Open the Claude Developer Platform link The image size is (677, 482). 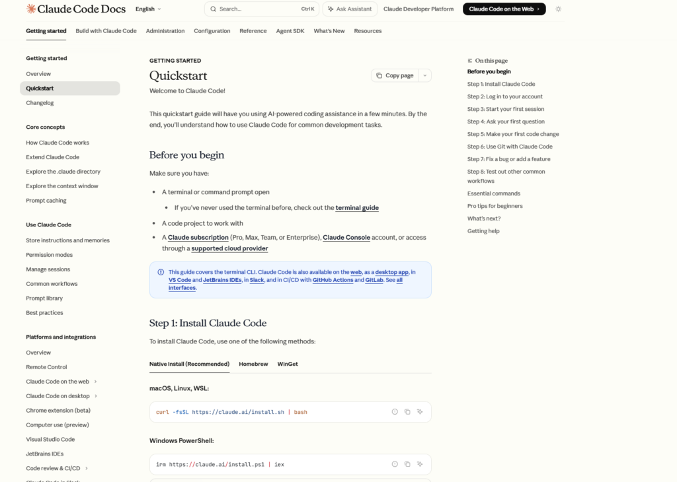418,9
